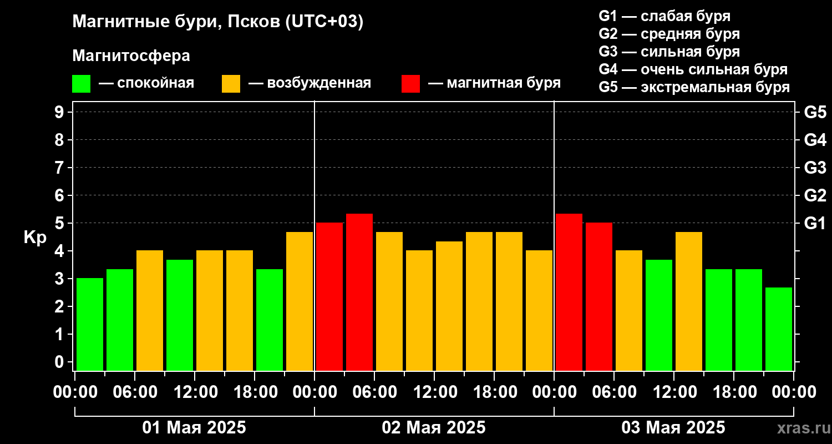The width and height of the screenshot is (832, 444).
Task: Click the 'Kp' axis title
Action: pos(35,237)
